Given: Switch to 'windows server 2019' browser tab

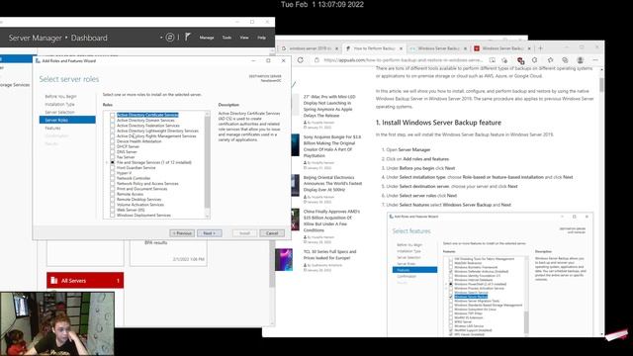Looking at the screenshot, I should 310,48.
